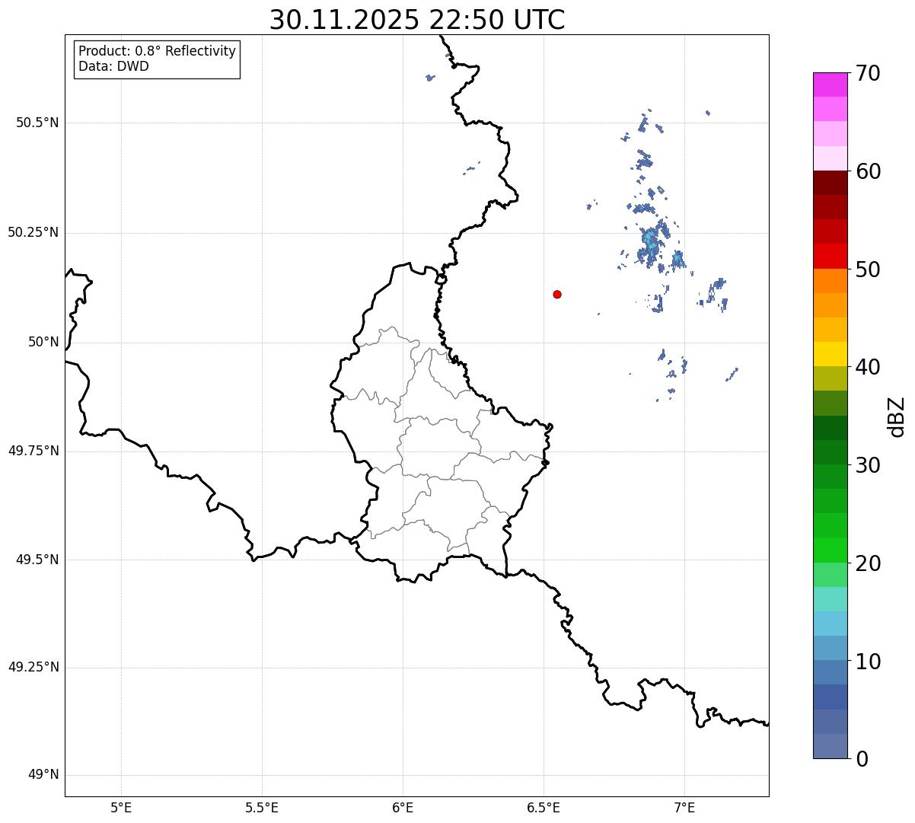Click the colorbar tick label 20

point(868,563)
